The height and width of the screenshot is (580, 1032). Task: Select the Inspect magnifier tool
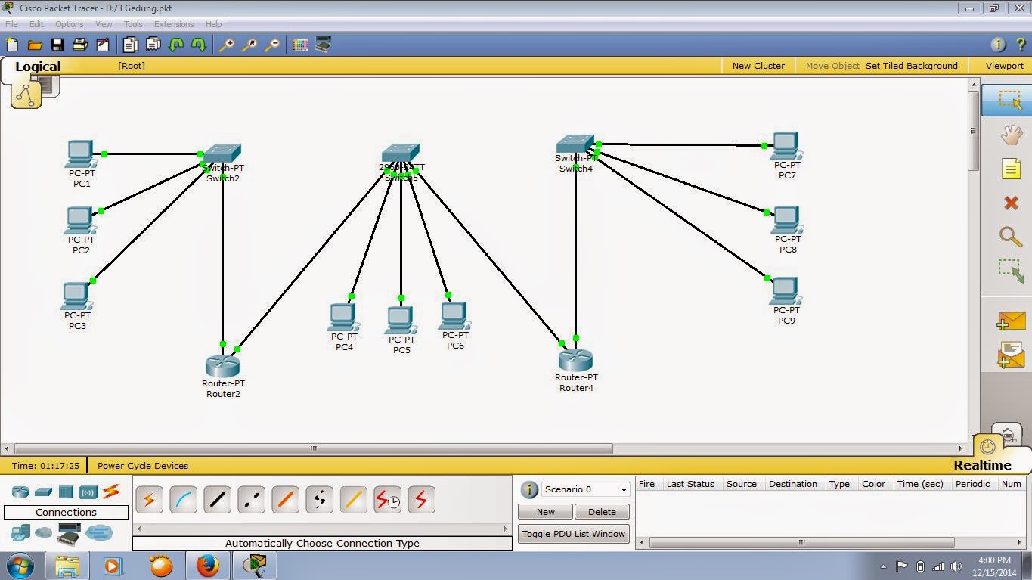click(x=1011, y=237)
